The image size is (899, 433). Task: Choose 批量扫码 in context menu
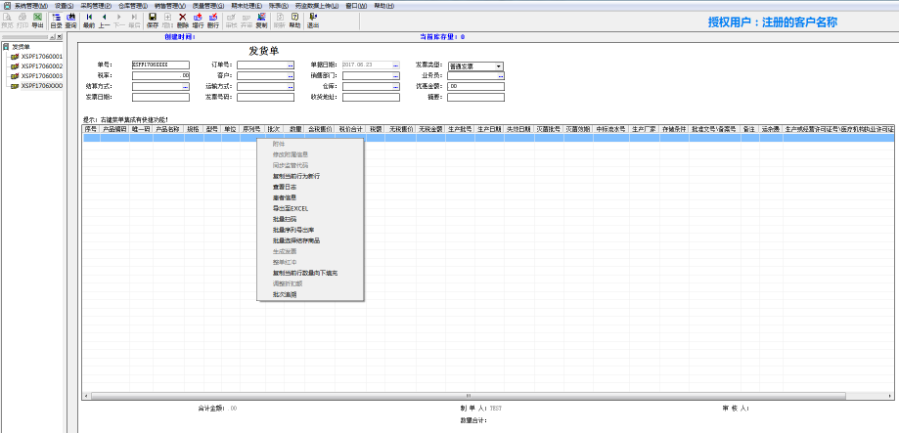310,219
